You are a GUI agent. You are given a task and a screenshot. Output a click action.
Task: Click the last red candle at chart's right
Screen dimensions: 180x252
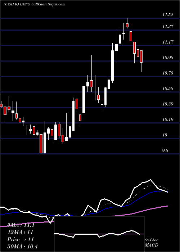click(141, 57)
